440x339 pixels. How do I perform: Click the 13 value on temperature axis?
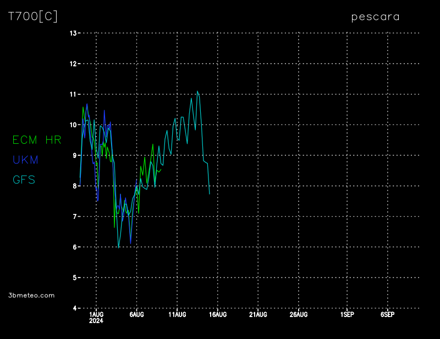coord(73,33)
